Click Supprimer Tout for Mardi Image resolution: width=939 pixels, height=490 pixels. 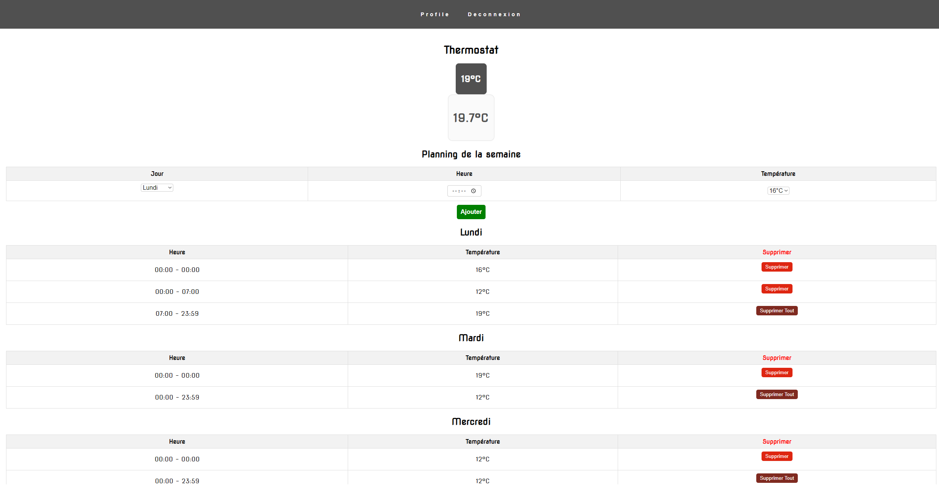point(777,395)
